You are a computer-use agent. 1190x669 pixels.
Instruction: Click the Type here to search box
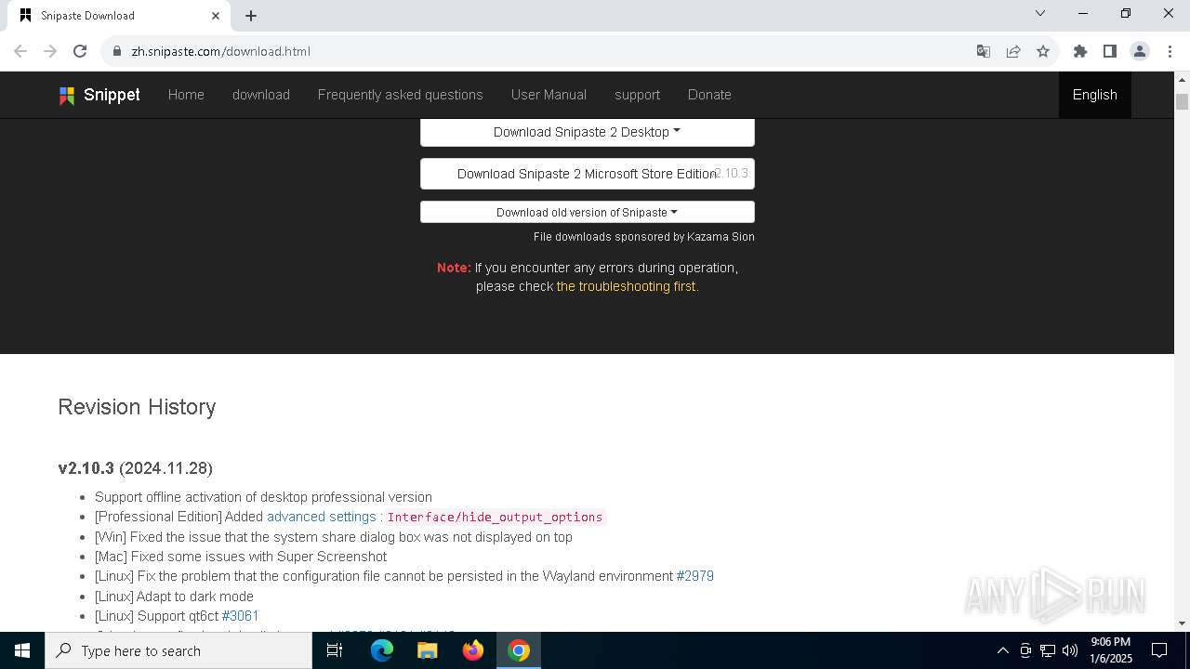(178, 650)
